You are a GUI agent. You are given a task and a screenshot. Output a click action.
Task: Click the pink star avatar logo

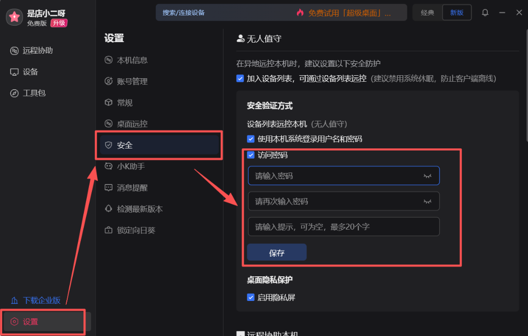click(x=14, y=17)
